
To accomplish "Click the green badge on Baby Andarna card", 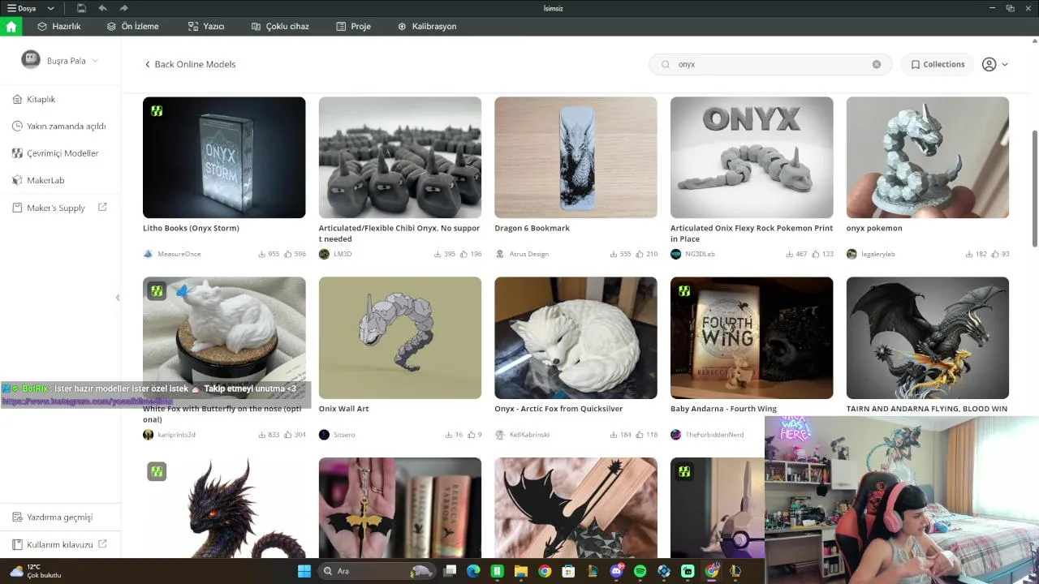I will pyautogui.click(x=684, y=290).
